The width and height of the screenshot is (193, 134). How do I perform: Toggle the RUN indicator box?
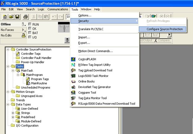click(30, 24)
